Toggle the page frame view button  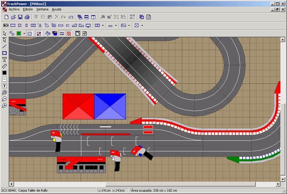tap(78, 33)
